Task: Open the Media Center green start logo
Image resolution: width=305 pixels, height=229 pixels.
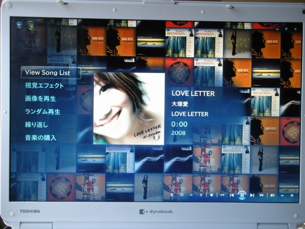Action: pos(31,25)
